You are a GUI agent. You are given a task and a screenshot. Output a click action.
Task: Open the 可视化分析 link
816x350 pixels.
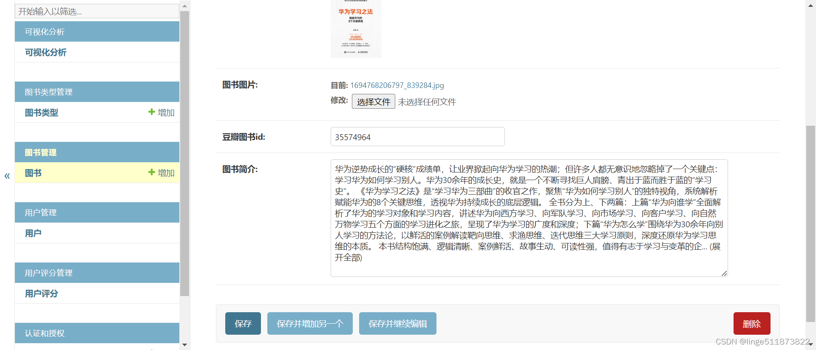(x=45, y=52)
